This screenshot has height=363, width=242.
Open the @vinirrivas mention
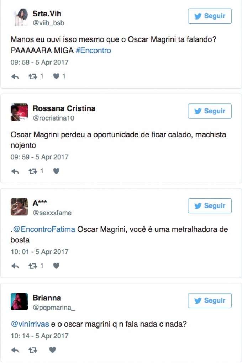point(30,324)
